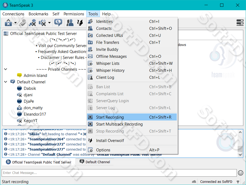Image resolution: width=246 pixels, height=185 pixels.
Task: Click the disconnect from server toolbar icon
Action: point(8,23)
